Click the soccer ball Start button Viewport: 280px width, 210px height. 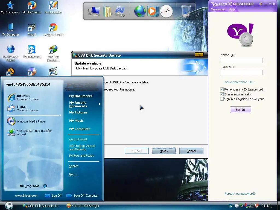[9, 206]
